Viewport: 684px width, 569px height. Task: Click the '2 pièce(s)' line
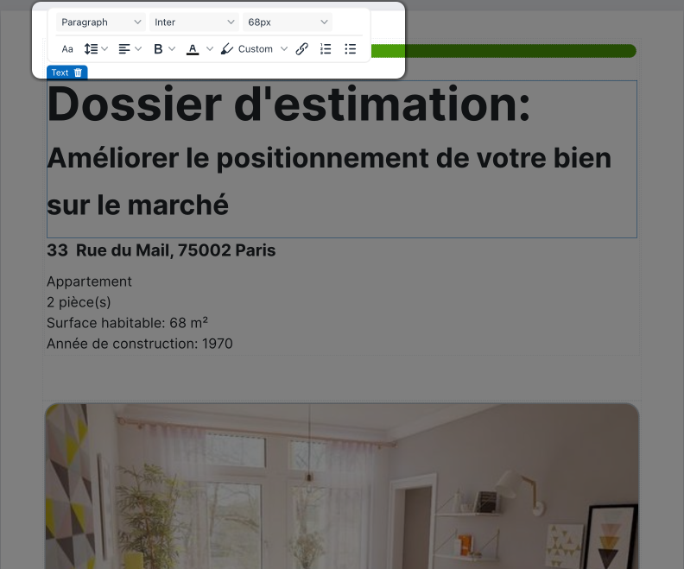(x=79, y=302)
